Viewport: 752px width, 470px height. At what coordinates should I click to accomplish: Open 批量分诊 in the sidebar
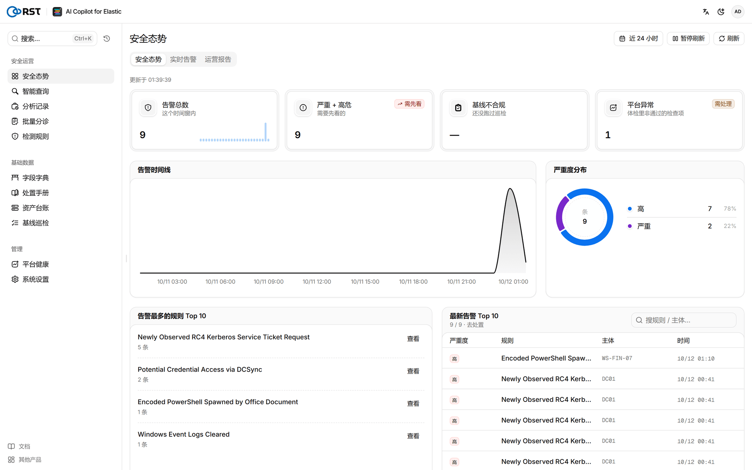tap(61, 121)
